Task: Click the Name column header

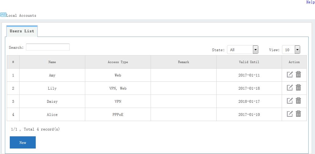Action: (52, 62)
